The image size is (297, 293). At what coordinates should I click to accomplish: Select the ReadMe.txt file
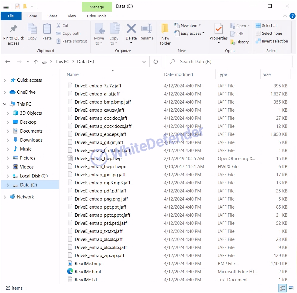pyautogui.click(x=86, y=280)
